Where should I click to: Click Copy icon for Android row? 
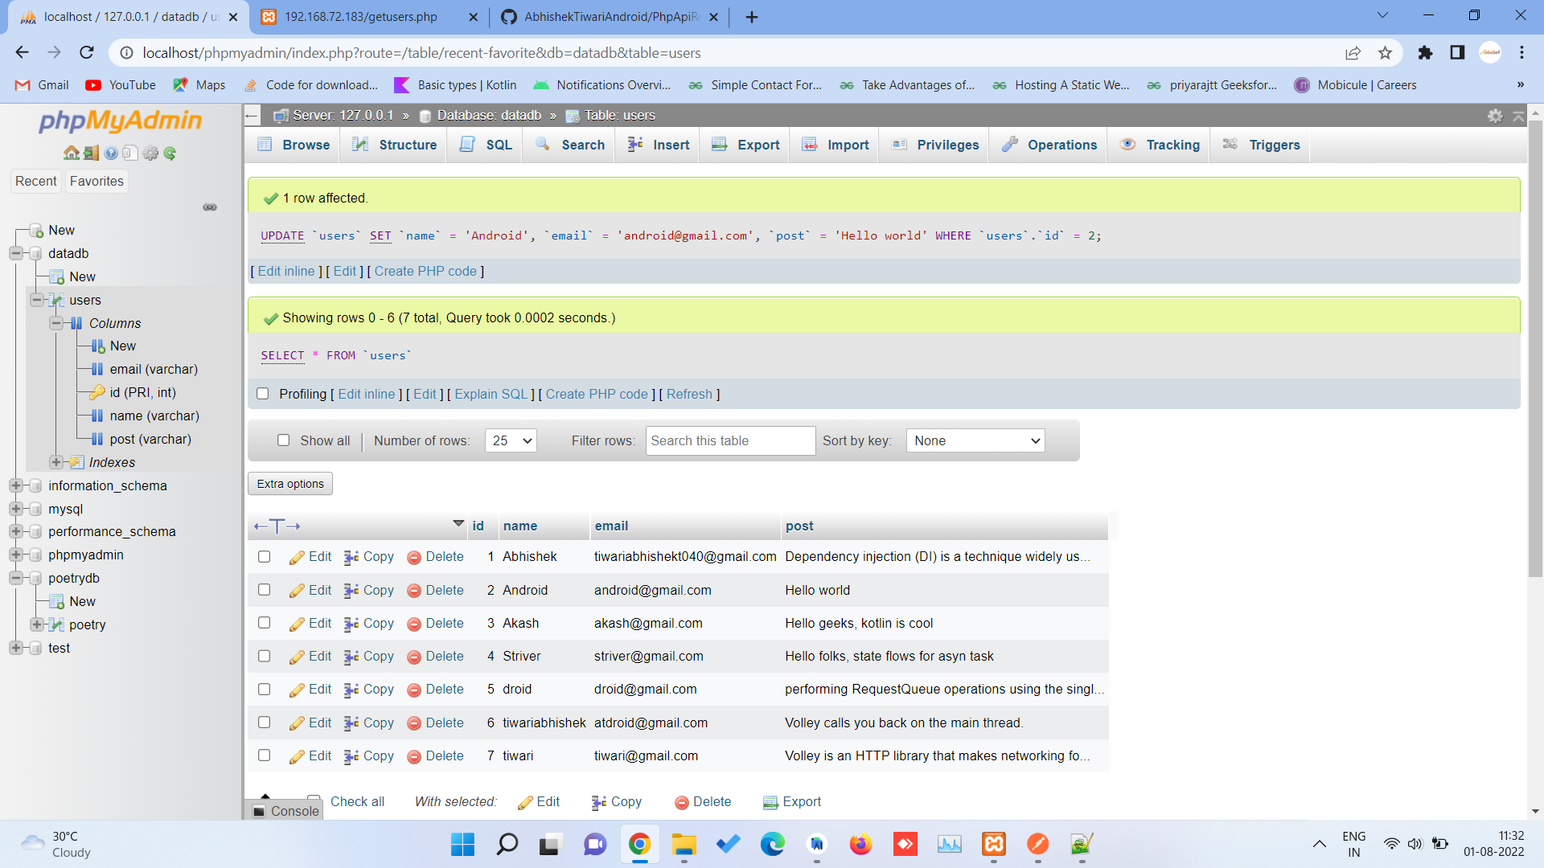(351, 591)
